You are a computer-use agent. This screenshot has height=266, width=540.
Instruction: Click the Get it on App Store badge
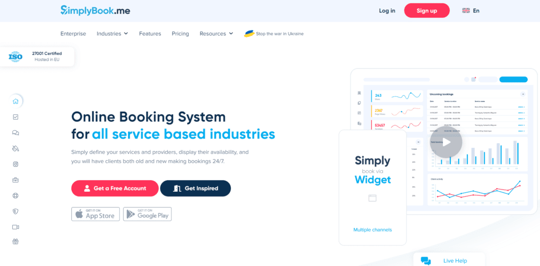point(95,214)
